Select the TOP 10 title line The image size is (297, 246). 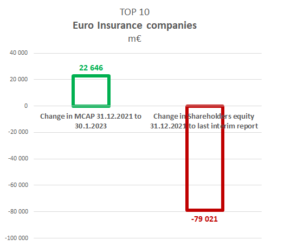pos(134,12)
